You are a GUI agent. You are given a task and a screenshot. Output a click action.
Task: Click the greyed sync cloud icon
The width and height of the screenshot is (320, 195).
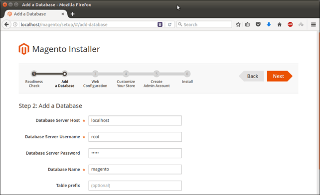(x=301, y=24)
